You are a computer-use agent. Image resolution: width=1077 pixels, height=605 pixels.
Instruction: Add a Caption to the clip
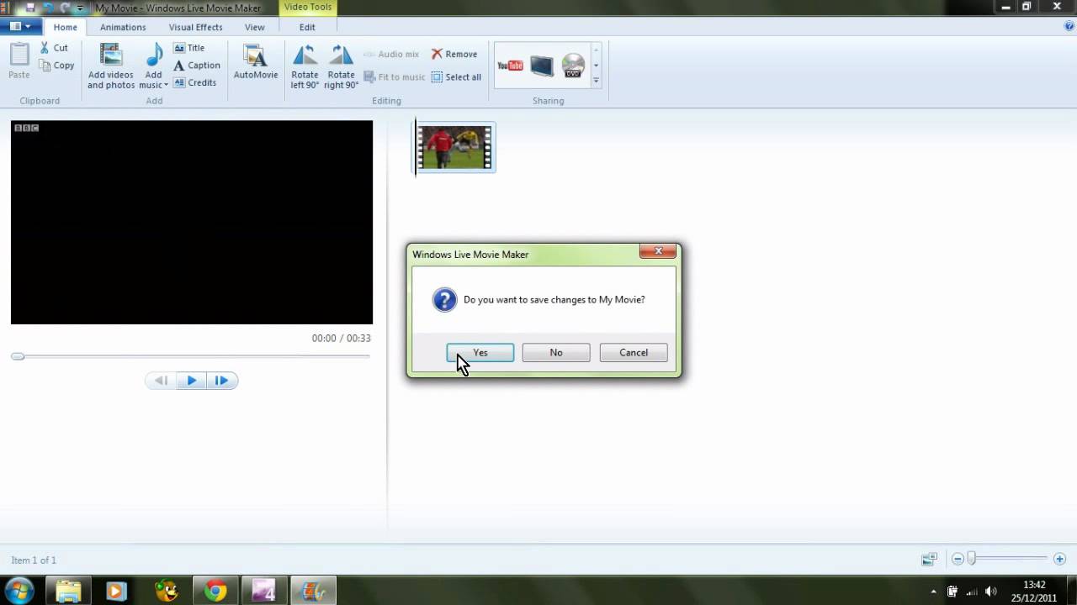197,66
